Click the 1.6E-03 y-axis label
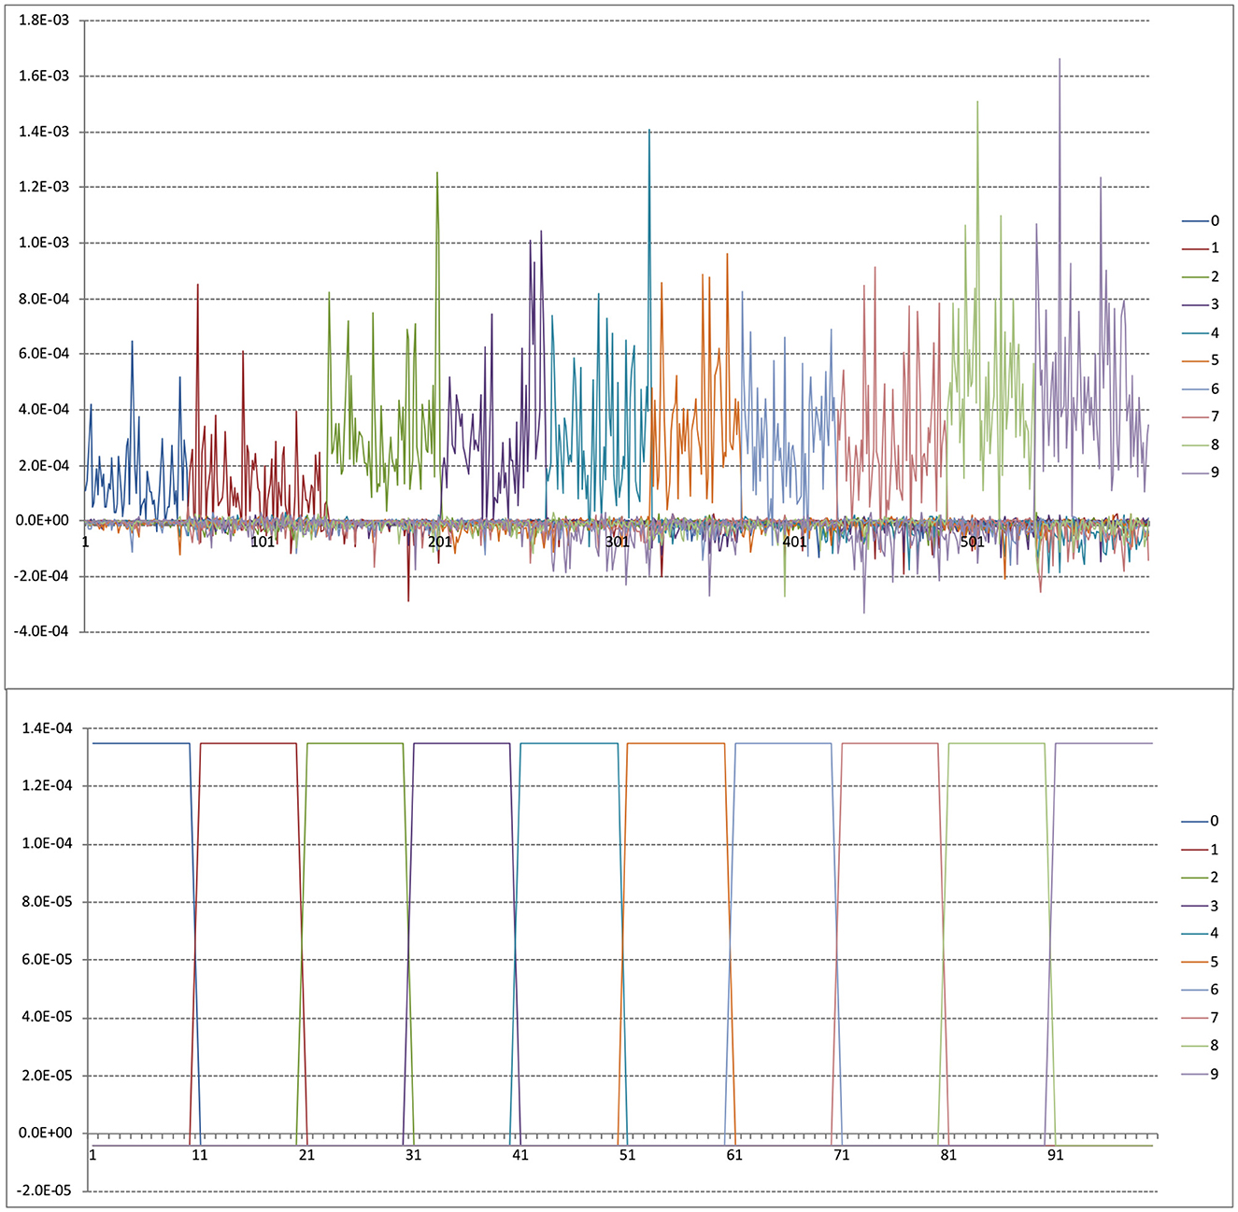The height and width of the screenshot is (1212, 1238). pos(44,76)
